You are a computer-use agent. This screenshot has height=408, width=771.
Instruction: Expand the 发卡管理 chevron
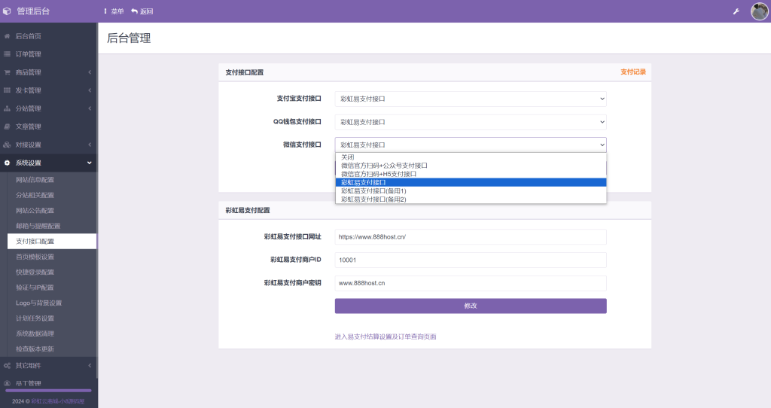pos(90,90)
